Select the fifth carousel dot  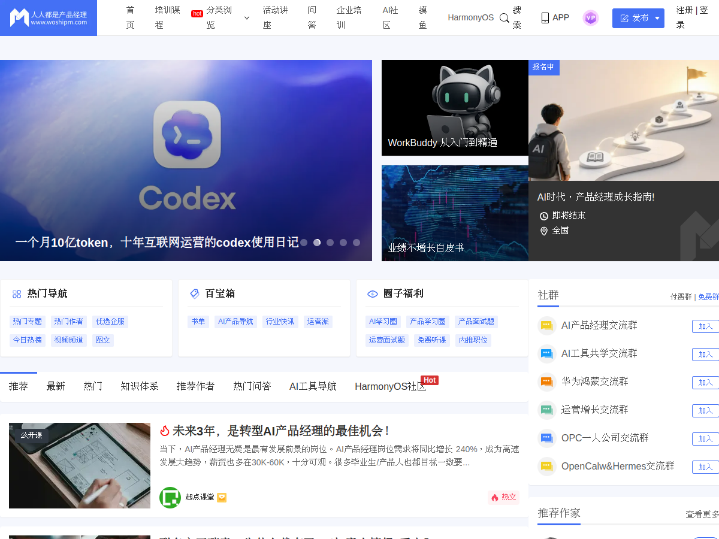pos(357,243)
